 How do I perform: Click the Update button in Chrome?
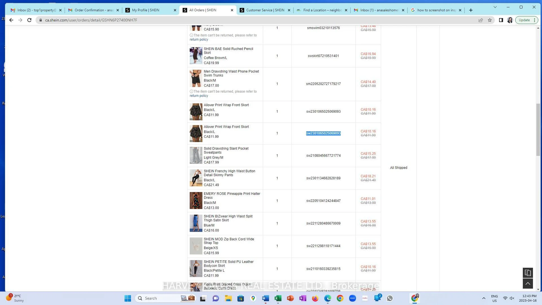(527, 20)
